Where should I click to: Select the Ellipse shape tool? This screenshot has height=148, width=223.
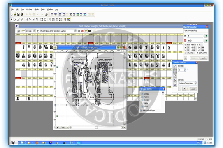pyautogui.click(x=45, y=19)
